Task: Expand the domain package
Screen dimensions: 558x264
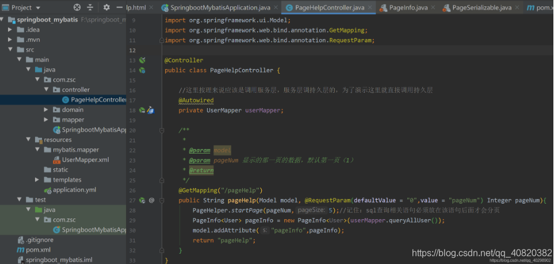Action: [x=46, y=110]
